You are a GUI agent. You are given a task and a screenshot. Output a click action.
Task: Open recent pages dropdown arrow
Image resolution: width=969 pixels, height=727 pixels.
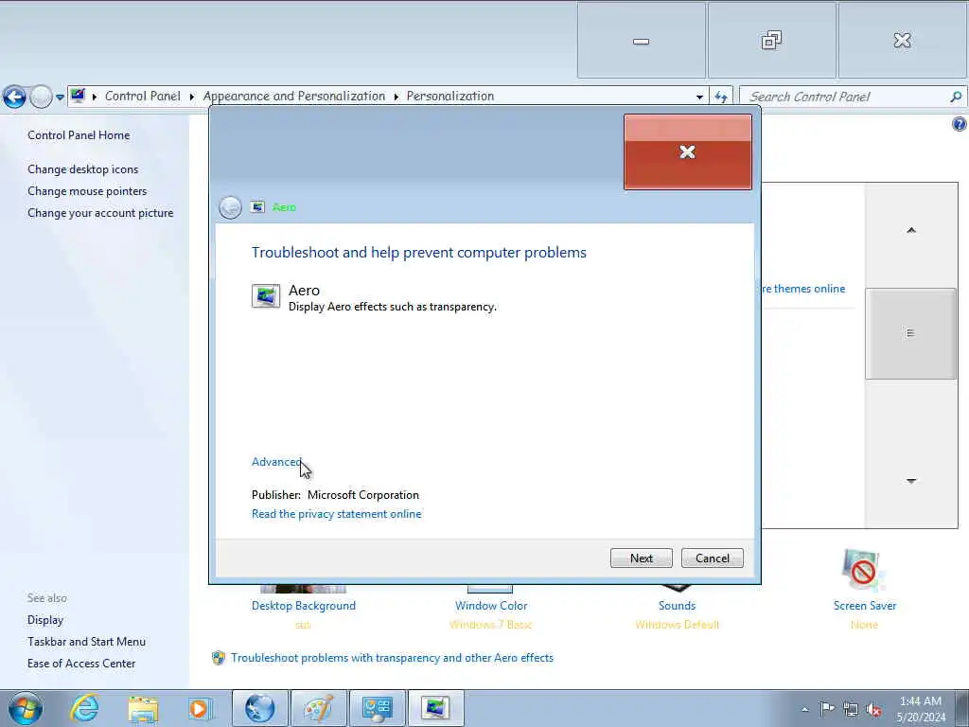[60, 98]
